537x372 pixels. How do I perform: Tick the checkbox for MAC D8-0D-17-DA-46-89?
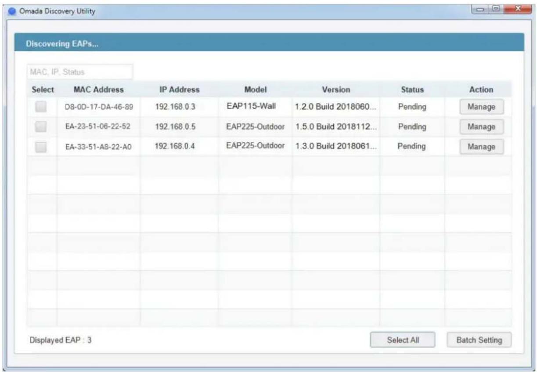coord(41,107)
